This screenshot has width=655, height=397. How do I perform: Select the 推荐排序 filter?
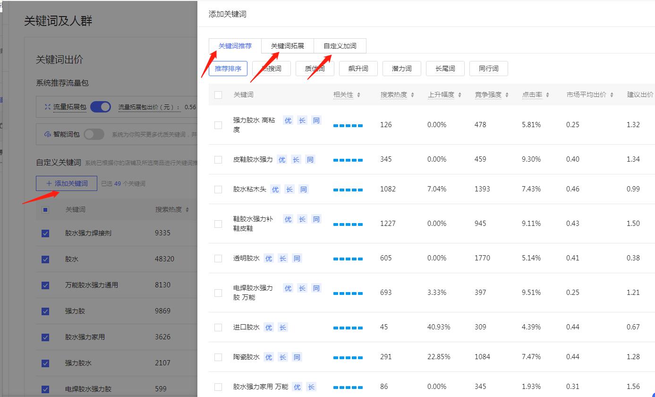tap(228, 69)
